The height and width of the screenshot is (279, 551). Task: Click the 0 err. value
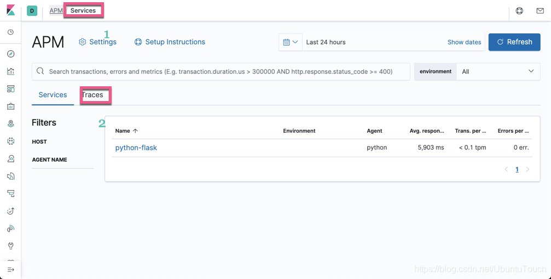pos(521,147)
